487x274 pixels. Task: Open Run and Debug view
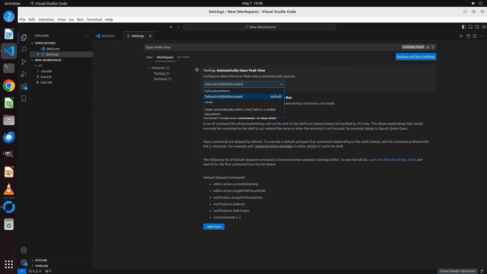pos(24,74)
